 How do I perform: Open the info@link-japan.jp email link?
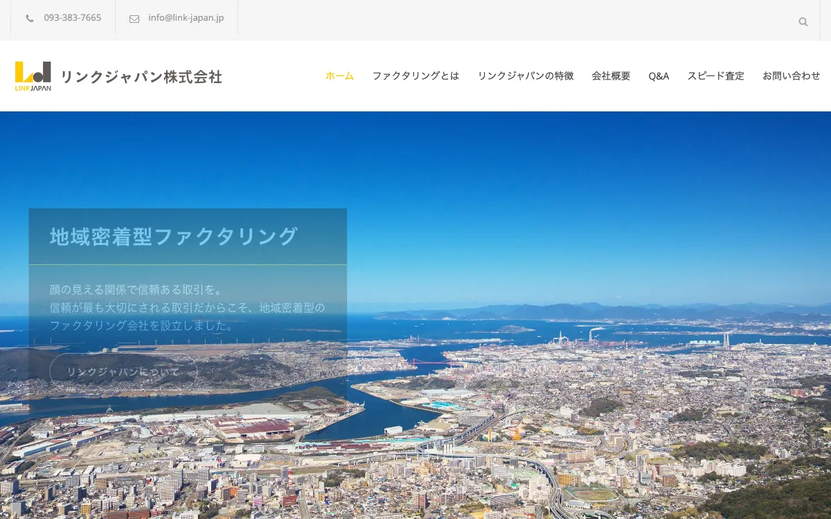point(186,18)
